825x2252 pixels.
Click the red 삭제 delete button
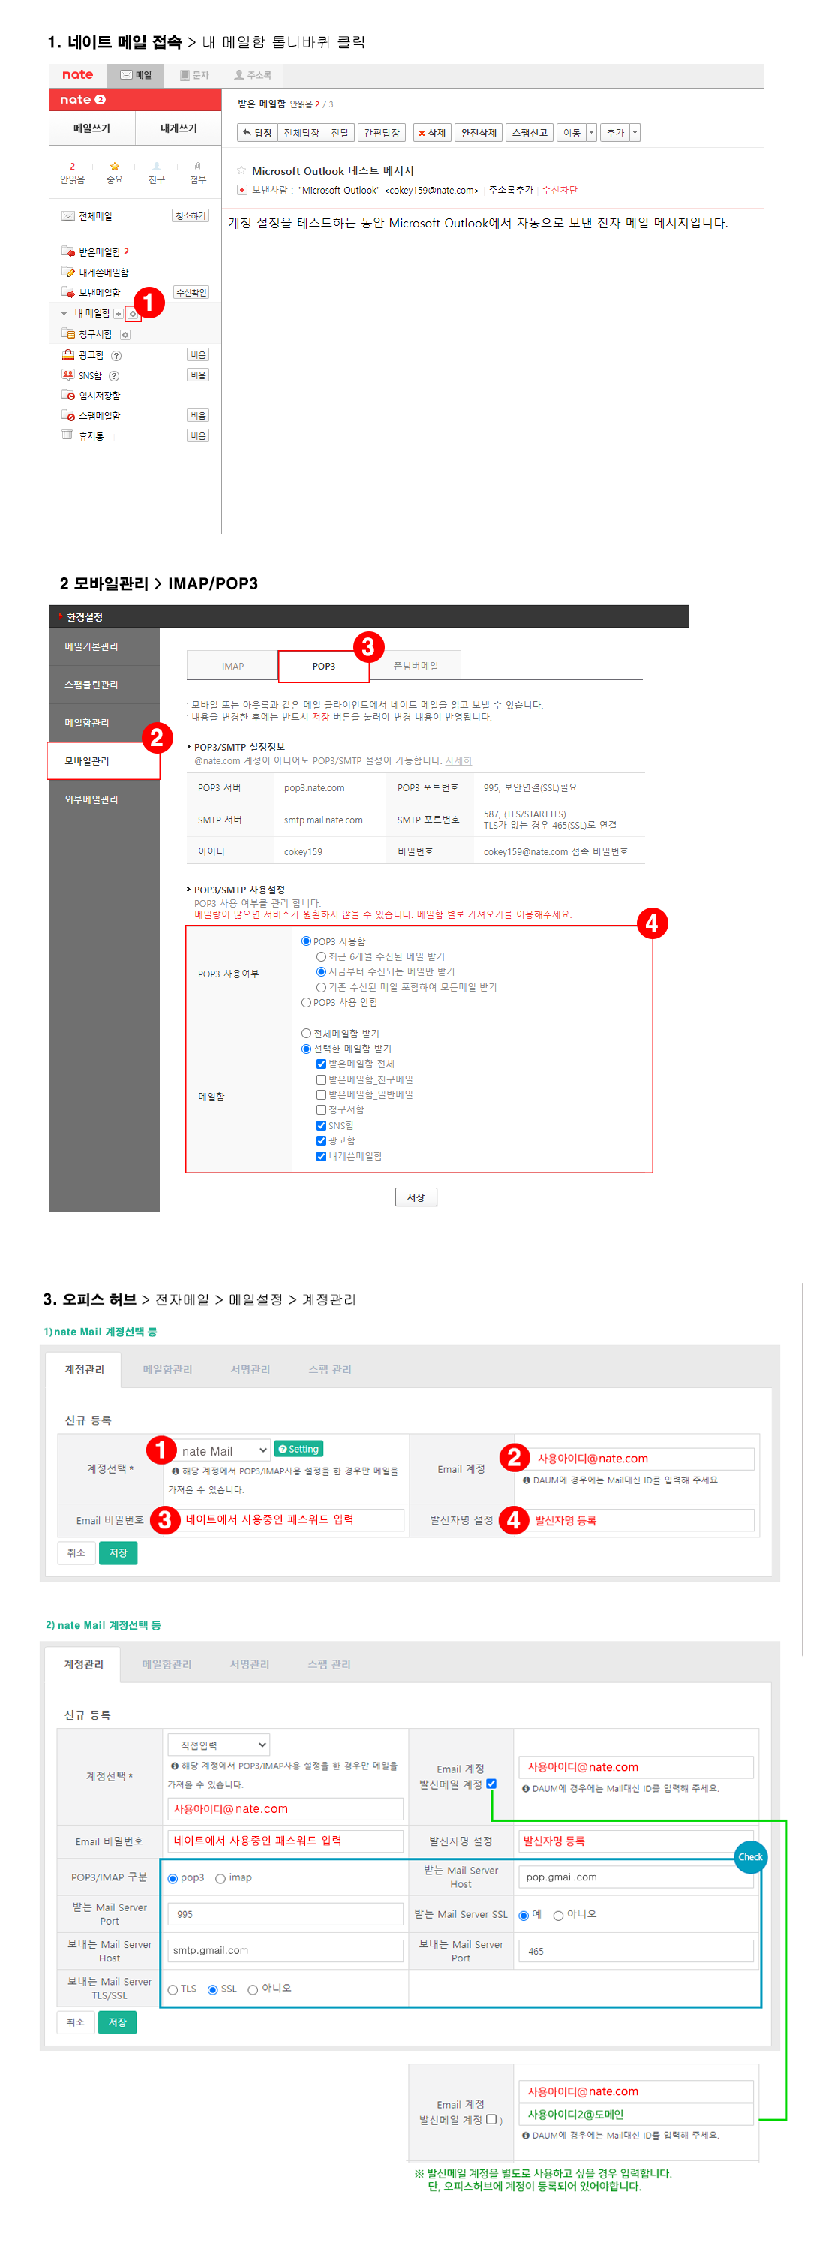coord(431,133)
